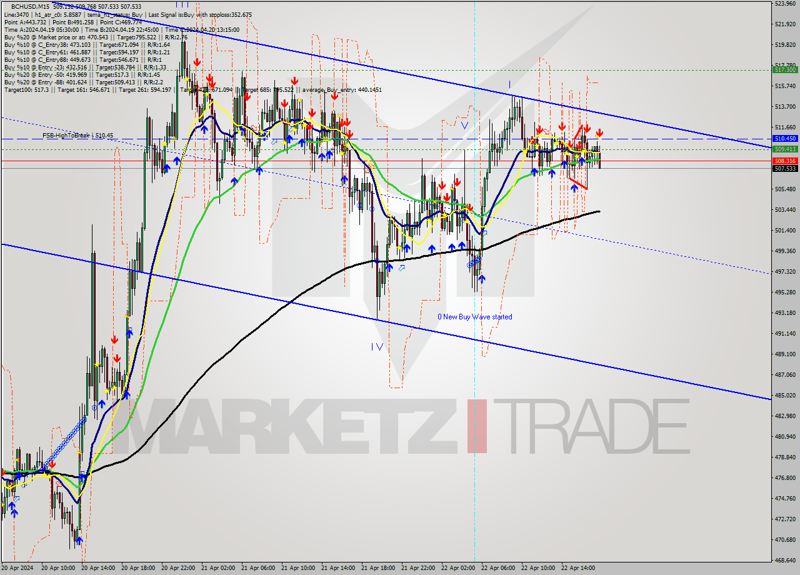
Task: Click the 480.940 price axis label
Action: click(784, 437)
